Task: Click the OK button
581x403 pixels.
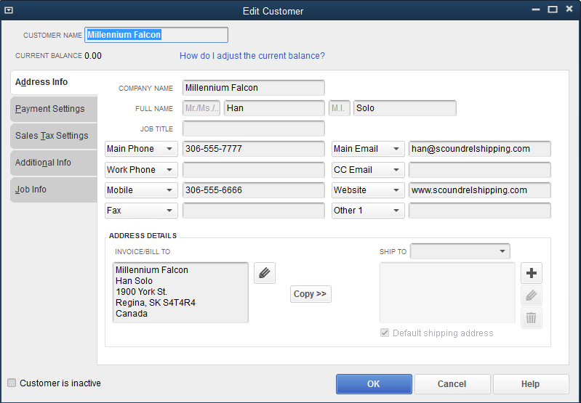Action: [x=374, y=383]
